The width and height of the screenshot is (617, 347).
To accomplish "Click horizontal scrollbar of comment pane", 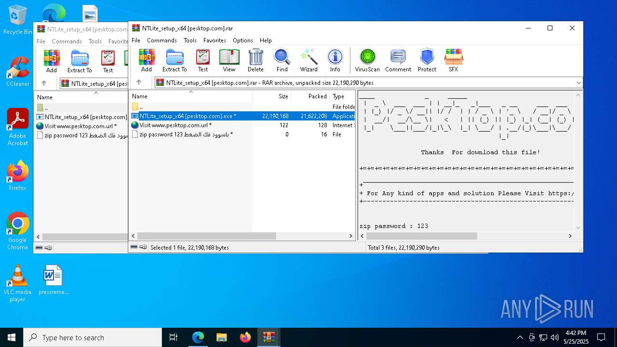I will pyautogui.click(x=422, y=236).
